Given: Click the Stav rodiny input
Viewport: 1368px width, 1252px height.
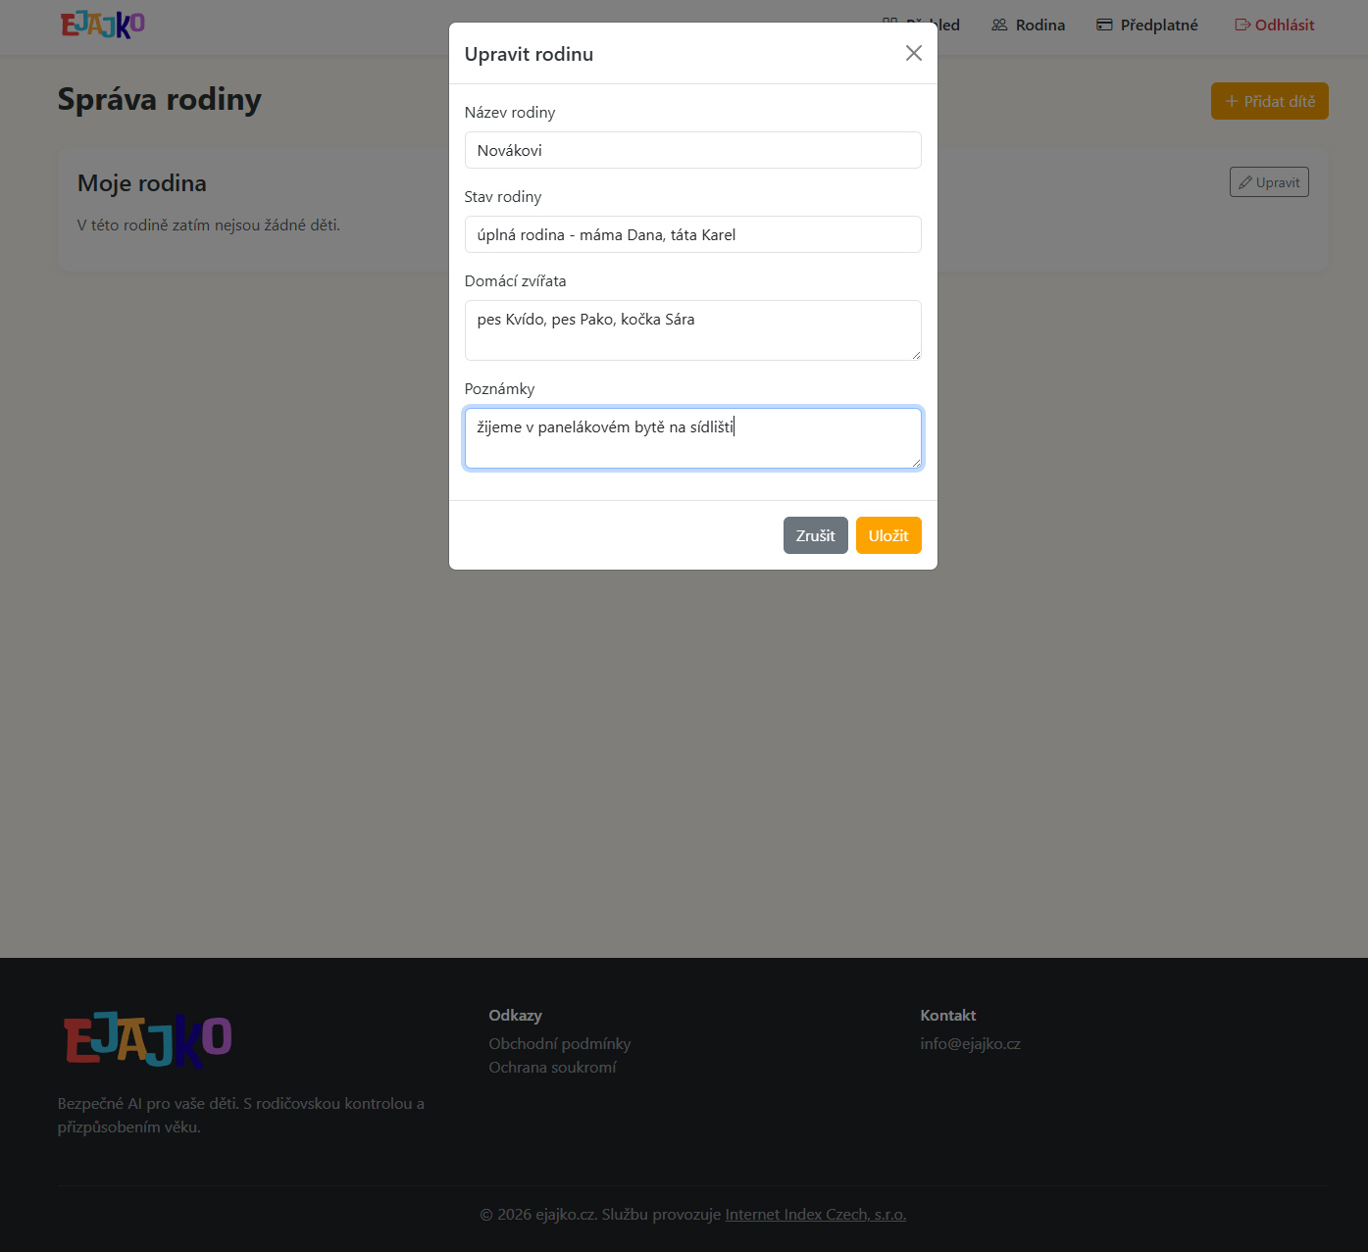Looking at the screenshot, I should point(692,234).
